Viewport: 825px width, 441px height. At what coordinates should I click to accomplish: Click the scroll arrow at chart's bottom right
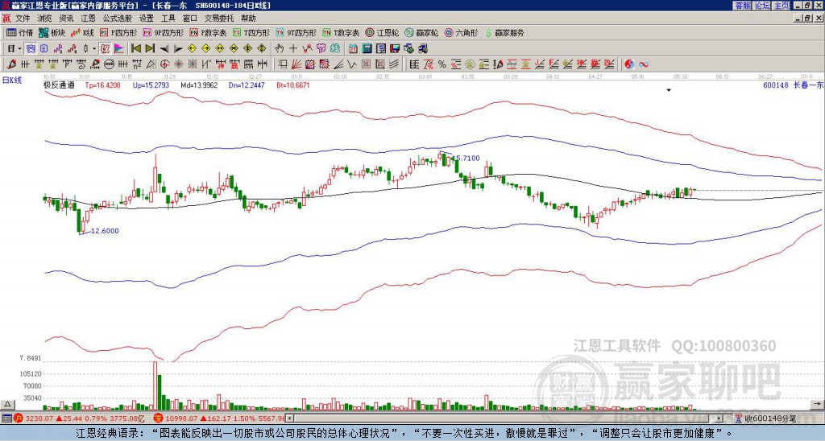point(818,404)
